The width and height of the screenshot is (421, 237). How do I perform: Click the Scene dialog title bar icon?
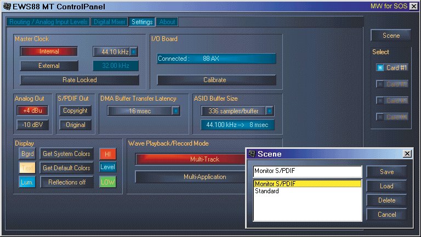point(252,154)
